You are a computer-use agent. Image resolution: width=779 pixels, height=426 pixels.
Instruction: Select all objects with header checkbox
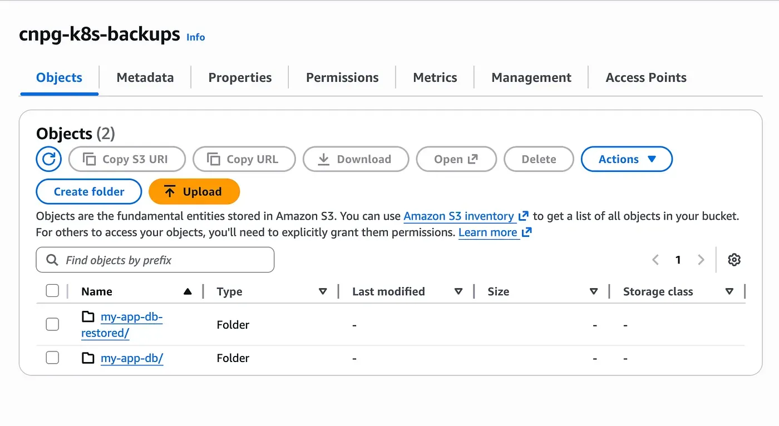point(52,291)
